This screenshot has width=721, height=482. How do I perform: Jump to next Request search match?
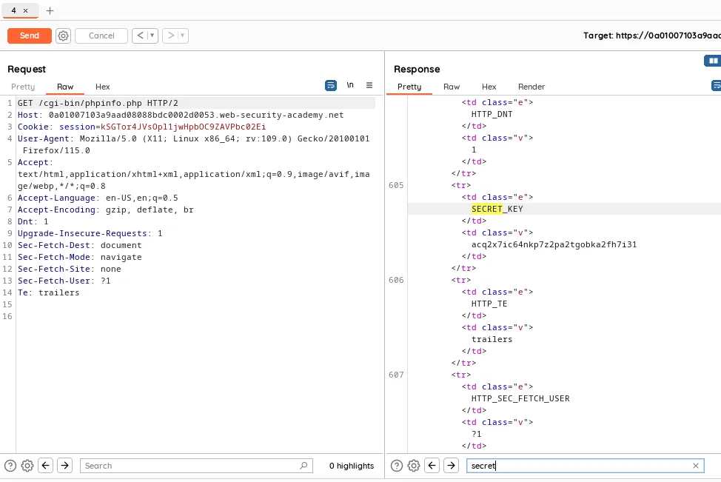pos(65,466)
